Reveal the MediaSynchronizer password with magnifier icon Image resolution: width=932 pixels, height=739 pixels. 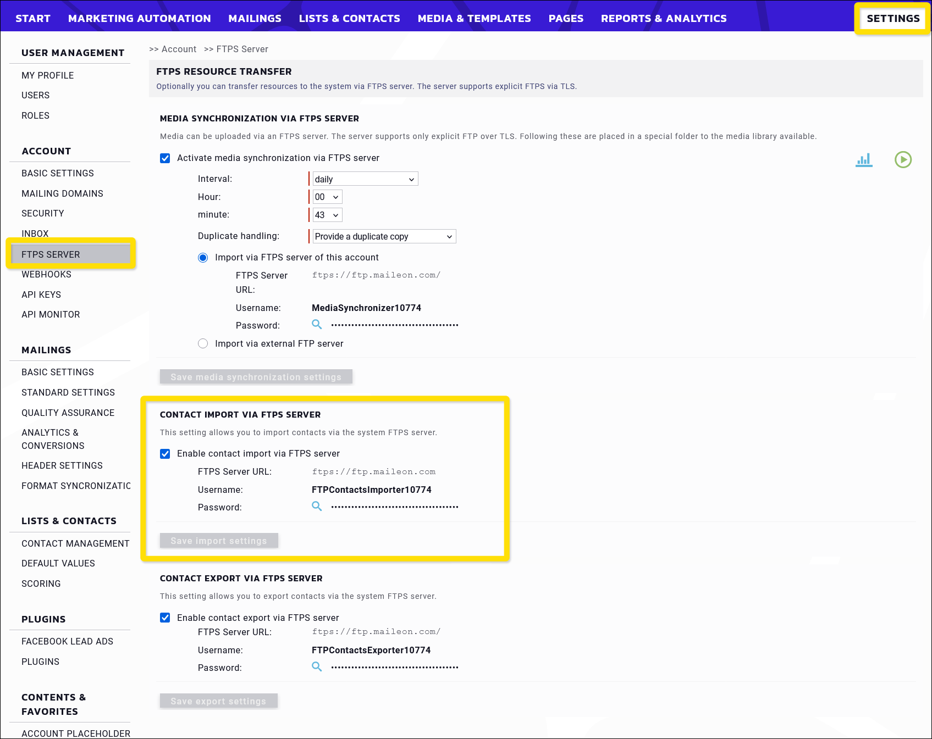coord(317,324)
